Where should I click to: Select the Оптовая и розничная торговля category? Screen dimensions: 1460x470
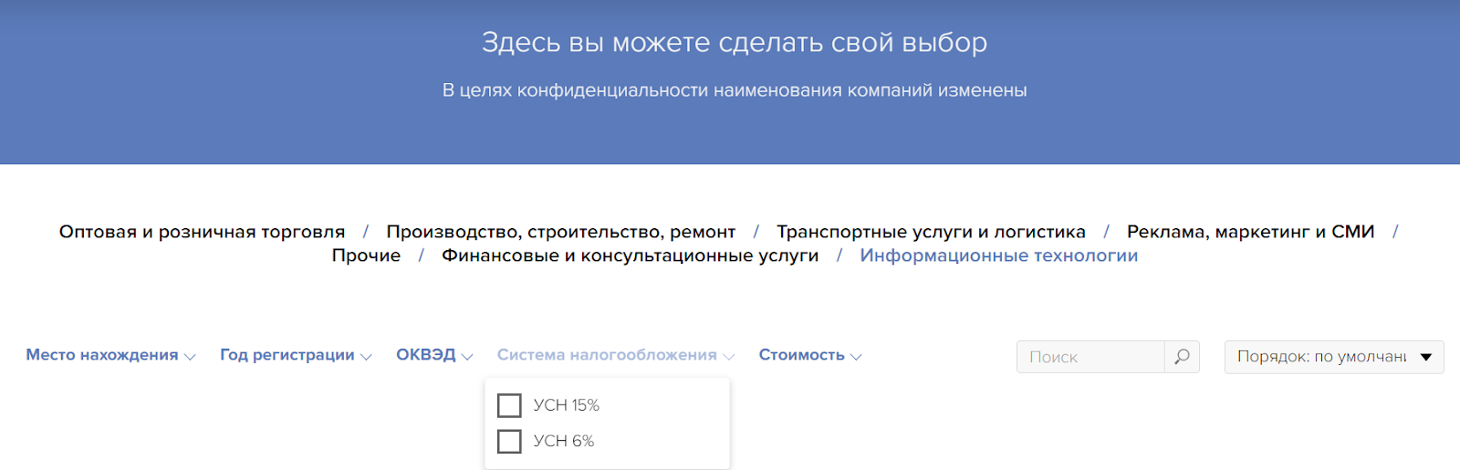point(202,232)
